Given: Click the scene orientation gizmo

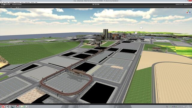Looking at the screenshot, I should pyautogui.click(x=188, y=12).
